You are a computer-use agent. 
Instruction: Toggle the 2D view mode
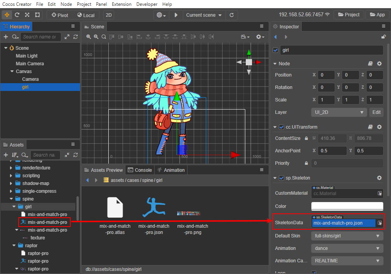pyautogui.click(x=108, y=15)
